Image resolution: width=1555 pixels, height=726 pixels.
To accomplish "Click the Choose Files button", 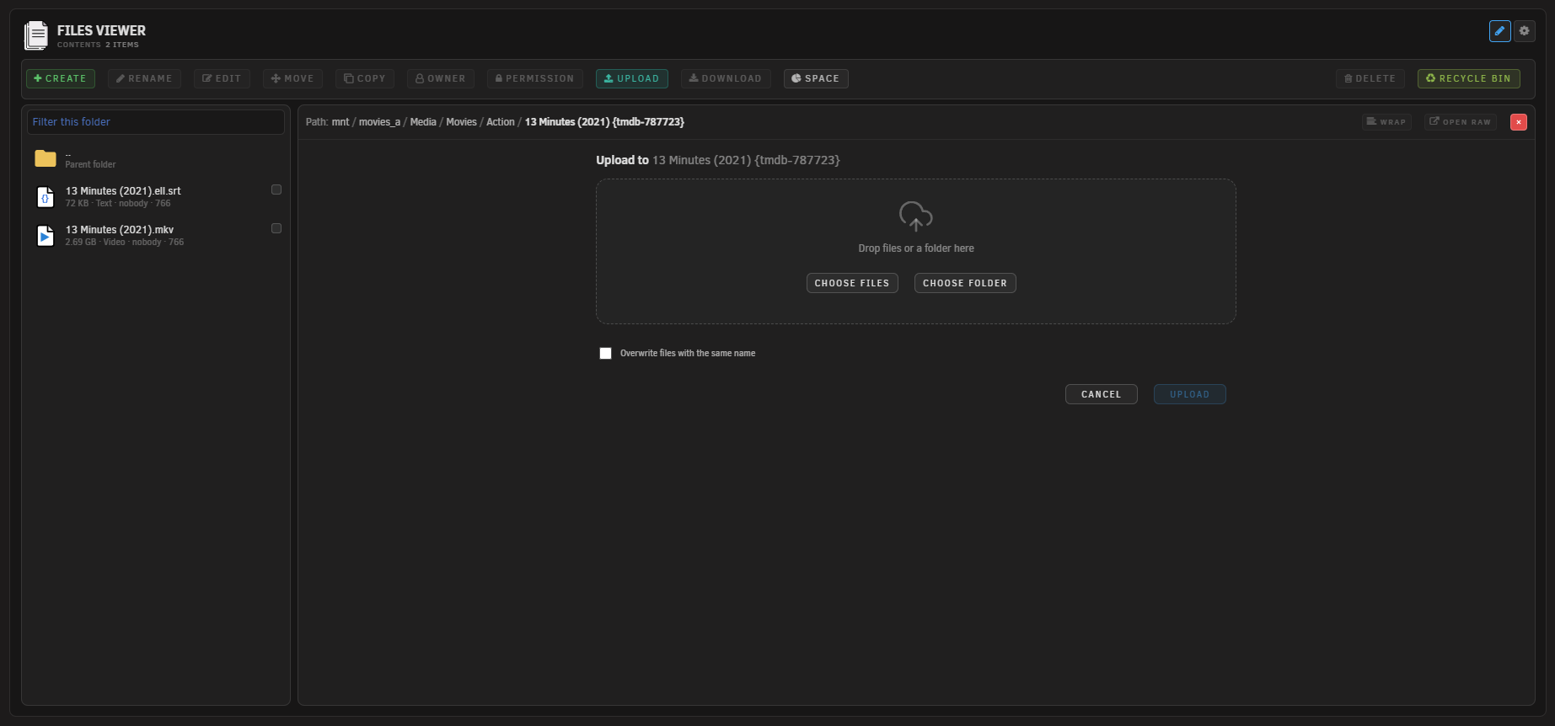I will [852, 283].
